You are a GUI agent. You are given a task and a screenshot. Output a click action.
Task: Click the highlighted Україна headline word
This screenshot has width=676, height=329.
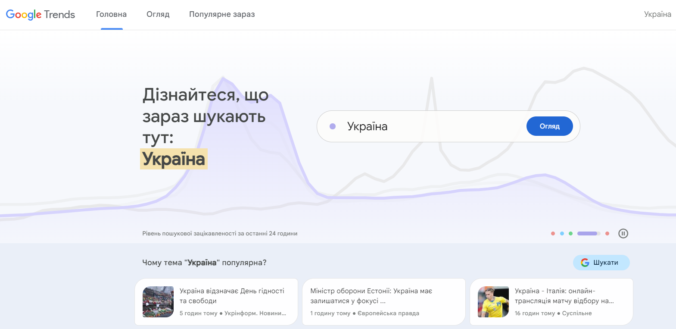(174, 159)
